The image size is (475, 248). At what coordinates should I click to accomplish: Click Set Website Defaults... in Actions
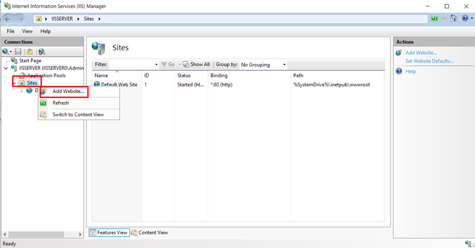[x=429, y=61]
